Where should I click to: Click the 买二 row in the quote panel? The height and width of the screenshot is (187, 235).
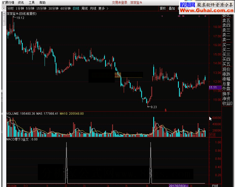click(x=226, y=50)
